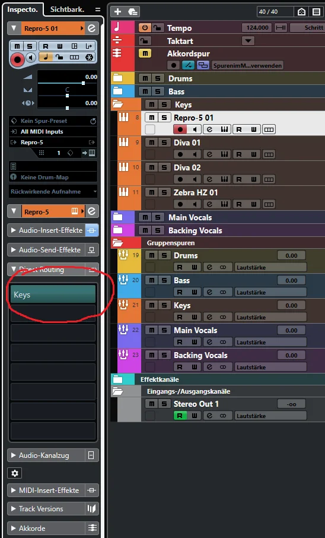
Task: Open the track presets cloud-plus icon
Action: point(133,11)
